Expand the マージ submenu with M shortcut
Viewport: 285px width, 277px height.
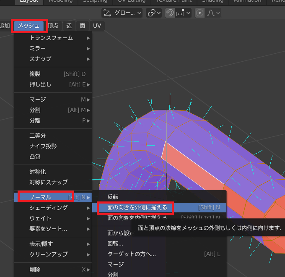[x=53, y=99]
